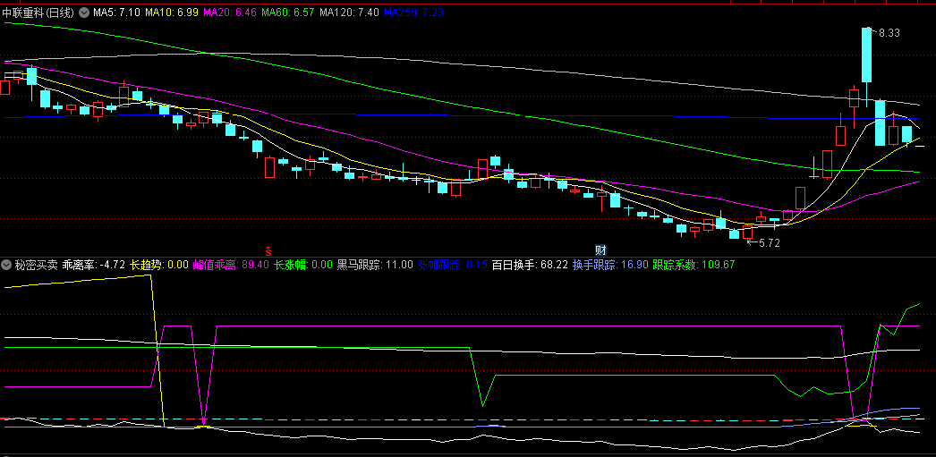Click the 乖离率: -4.72 value
Screen dimensions: 936x457
[93, 265]
